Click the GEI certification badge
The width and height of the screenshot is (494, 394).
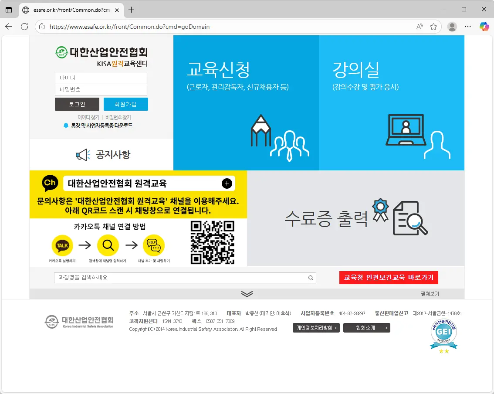click(x=443, y=335)
